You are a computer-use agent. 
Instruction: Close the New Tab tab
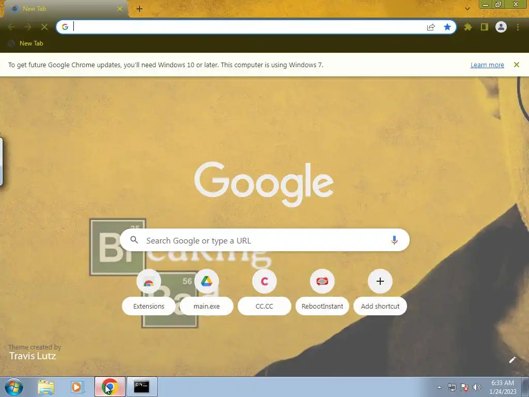coord(120,9)
